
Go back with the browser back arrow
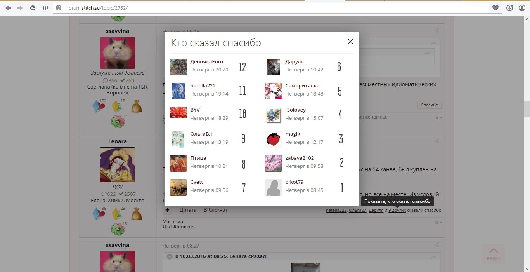(x=8, y=8)
